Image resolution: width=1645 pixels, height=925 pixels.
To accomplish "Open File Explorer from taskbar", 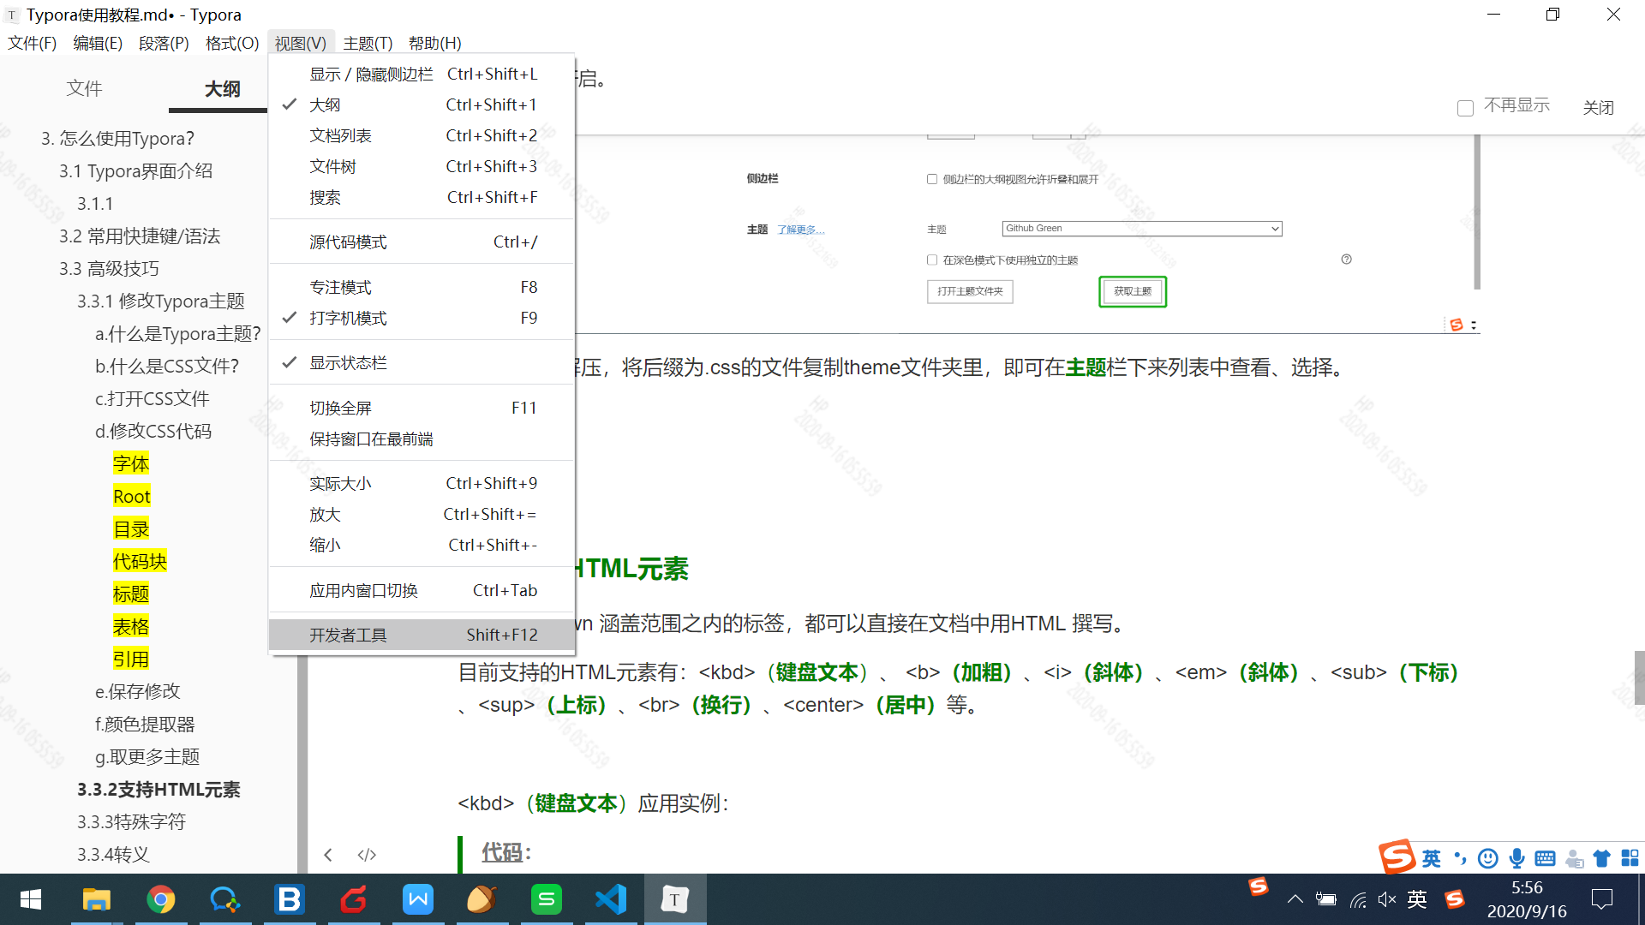I will 96,899.
